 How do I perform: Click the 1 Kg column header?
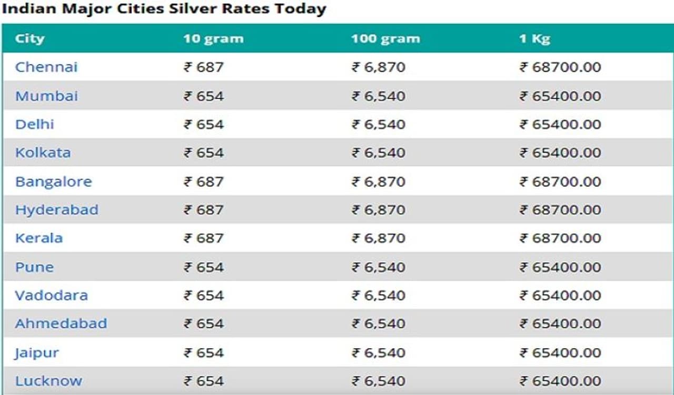(x=534, y=39)
